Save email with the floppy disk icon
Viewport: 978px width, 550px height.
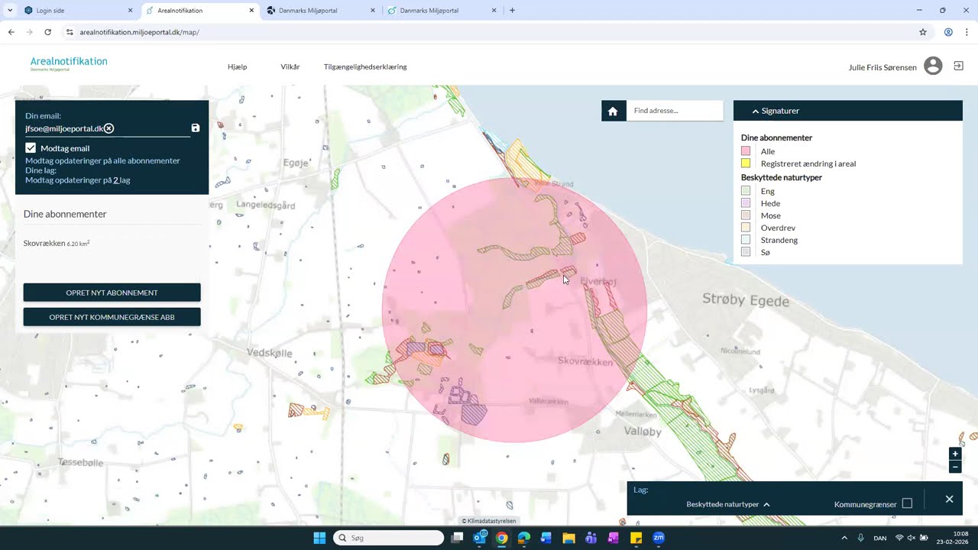196,128
